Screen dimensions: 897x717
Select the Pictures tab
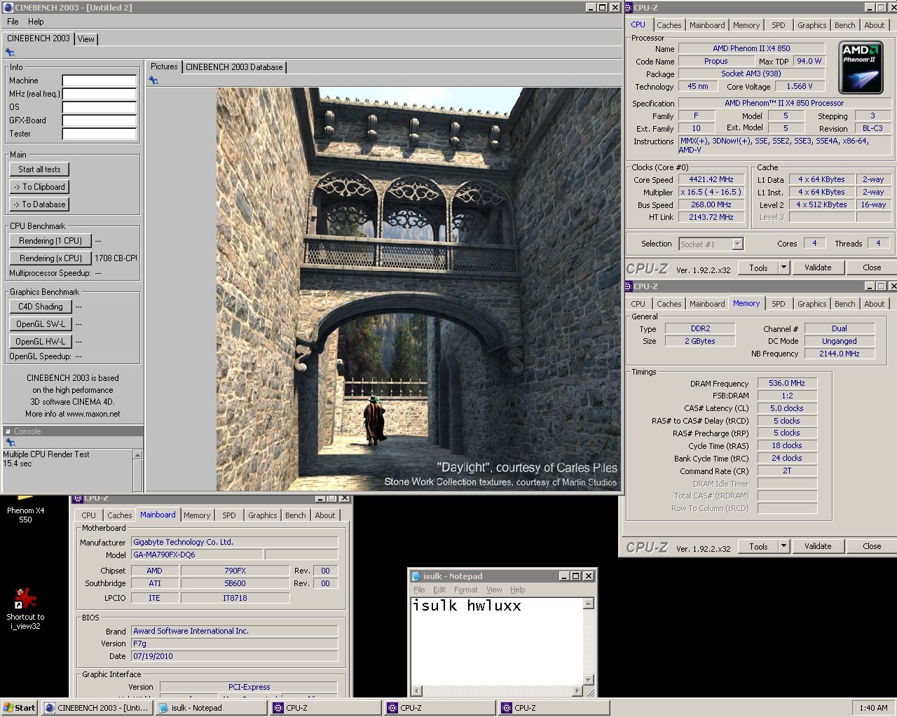point(164,67)
